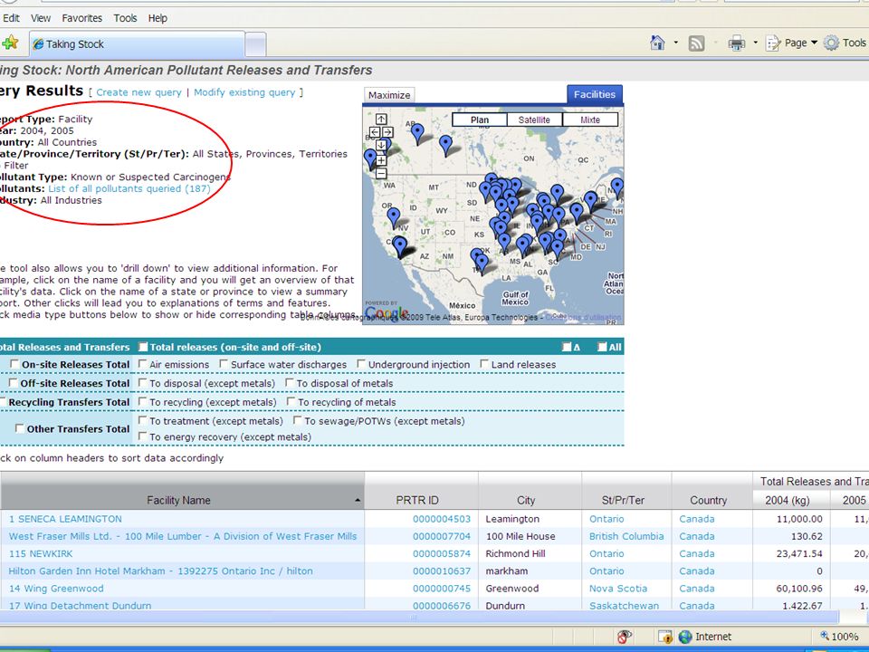This screenshot has height=652, width=869.
Task: Open the View menu
Action: pos(41,18)
